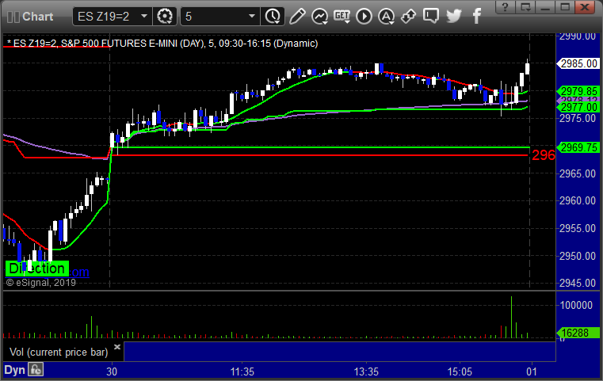Image resolution: width=603 pixels, height=381 pixels.
Task: Click the 2985.00 current price marker
Action: pyautogui.click(x=578, y=63)
